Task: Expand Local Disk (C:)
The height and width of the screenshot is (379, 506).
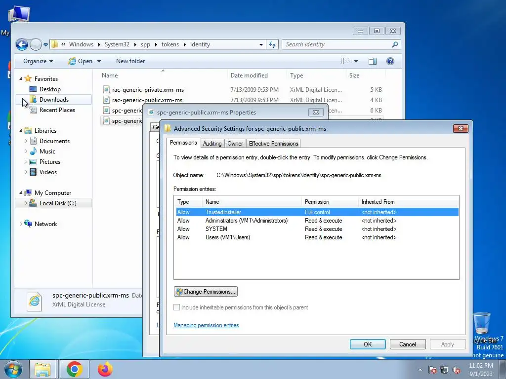Action: [x=26, y=203]
